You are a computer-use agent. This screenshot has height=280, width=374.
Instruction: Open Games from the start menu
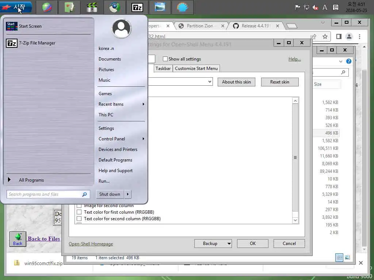[x=105, y=94]
